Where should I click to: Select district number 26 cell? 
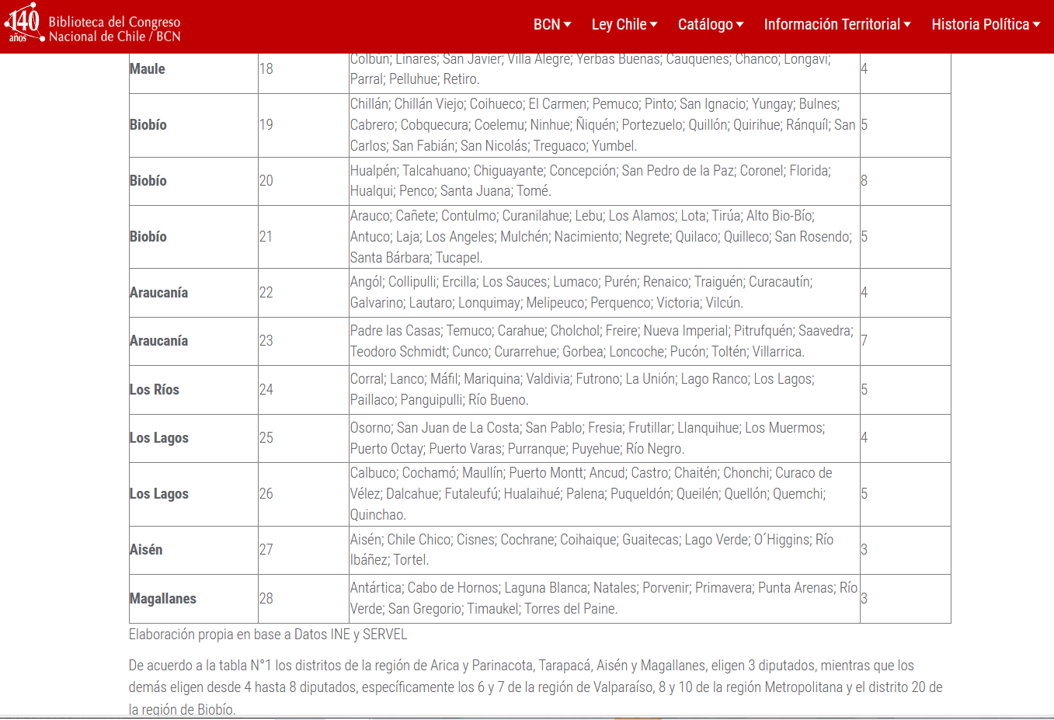(x=304, y=494)
